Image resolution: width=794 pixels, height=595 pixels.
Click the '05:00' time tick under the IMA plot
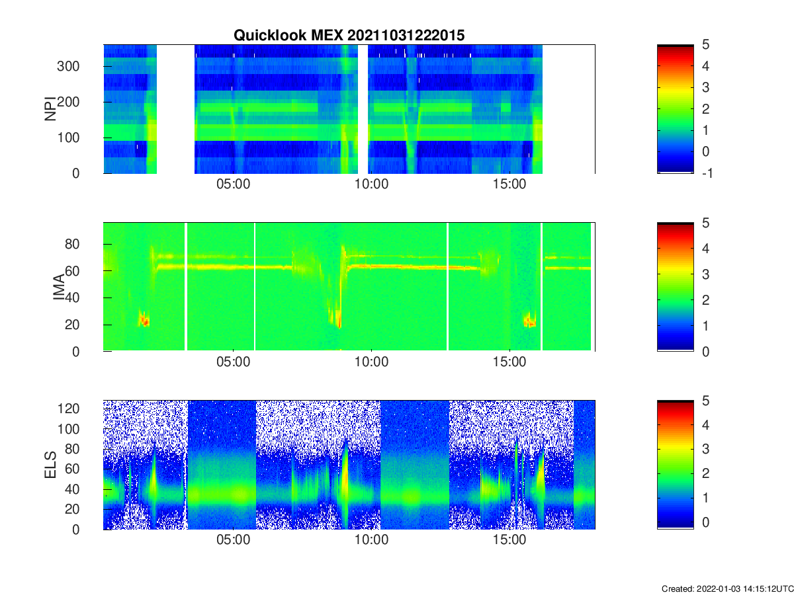point(233,362)
